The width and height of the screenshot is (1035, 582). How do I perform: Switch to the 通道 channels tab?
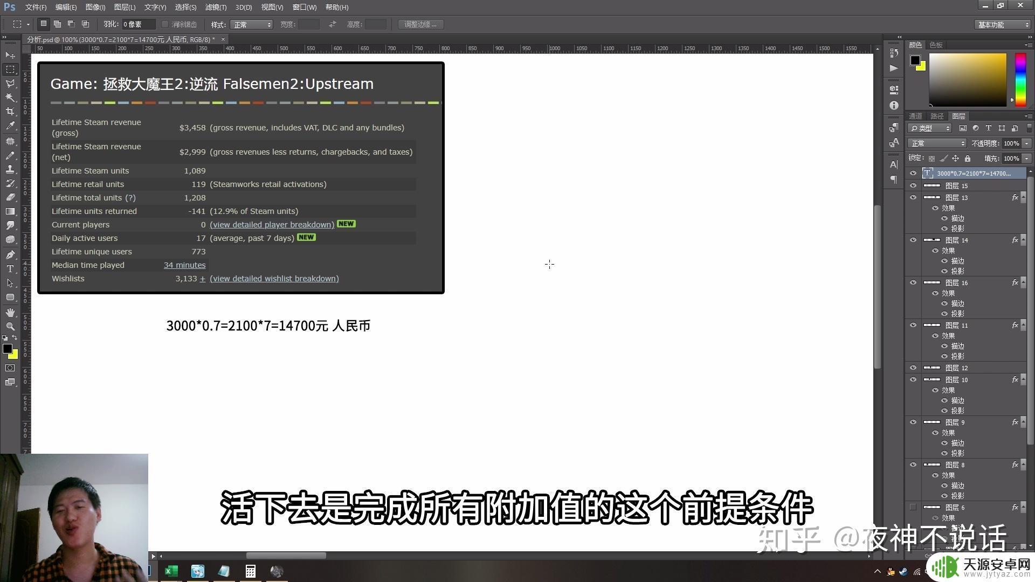point(915,116)
